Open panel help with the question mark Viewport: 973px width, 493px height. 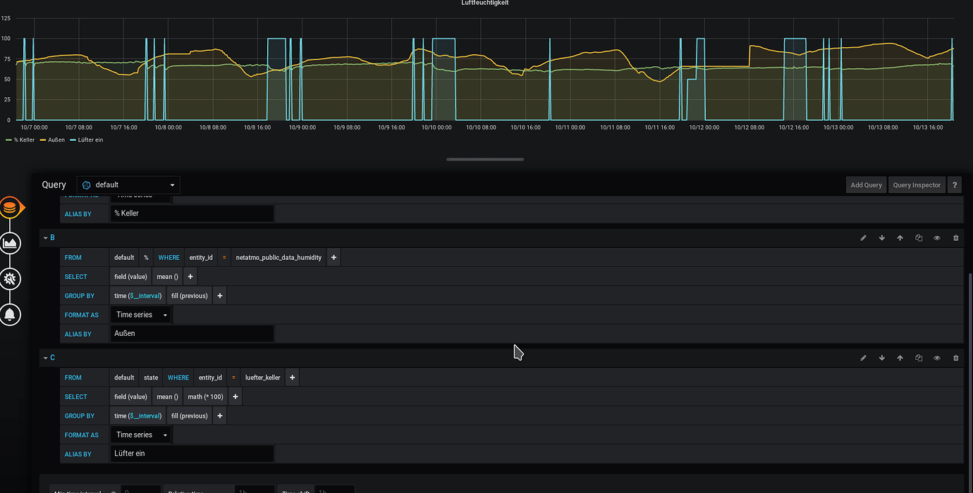tap(955, 185)
